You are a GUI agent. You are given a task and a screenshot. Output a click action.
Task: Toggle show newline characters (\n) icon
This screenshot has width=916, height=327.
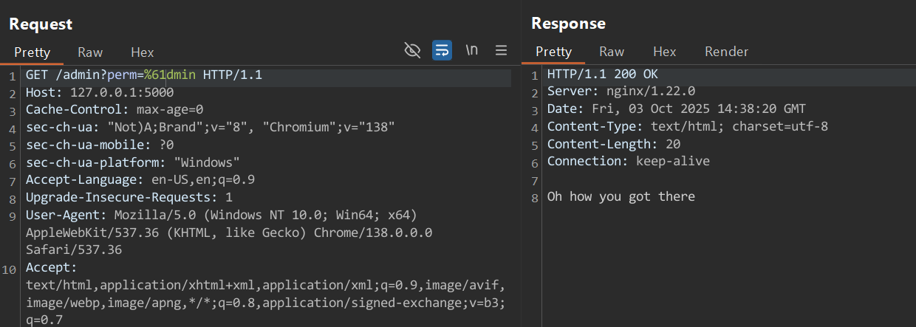(x=471, y=50)
